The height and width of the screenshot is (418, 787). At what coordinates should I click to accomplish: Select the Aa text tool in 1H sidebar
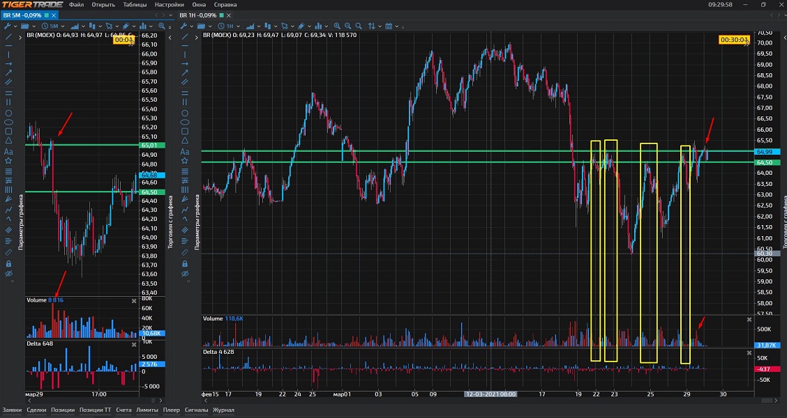[185, 151]
